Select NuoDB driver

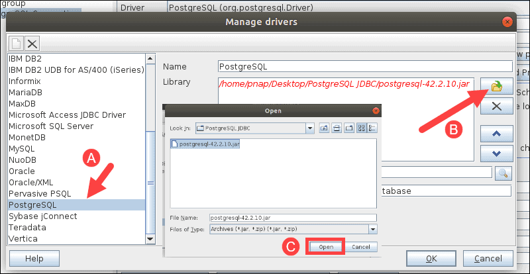[76, 160]
